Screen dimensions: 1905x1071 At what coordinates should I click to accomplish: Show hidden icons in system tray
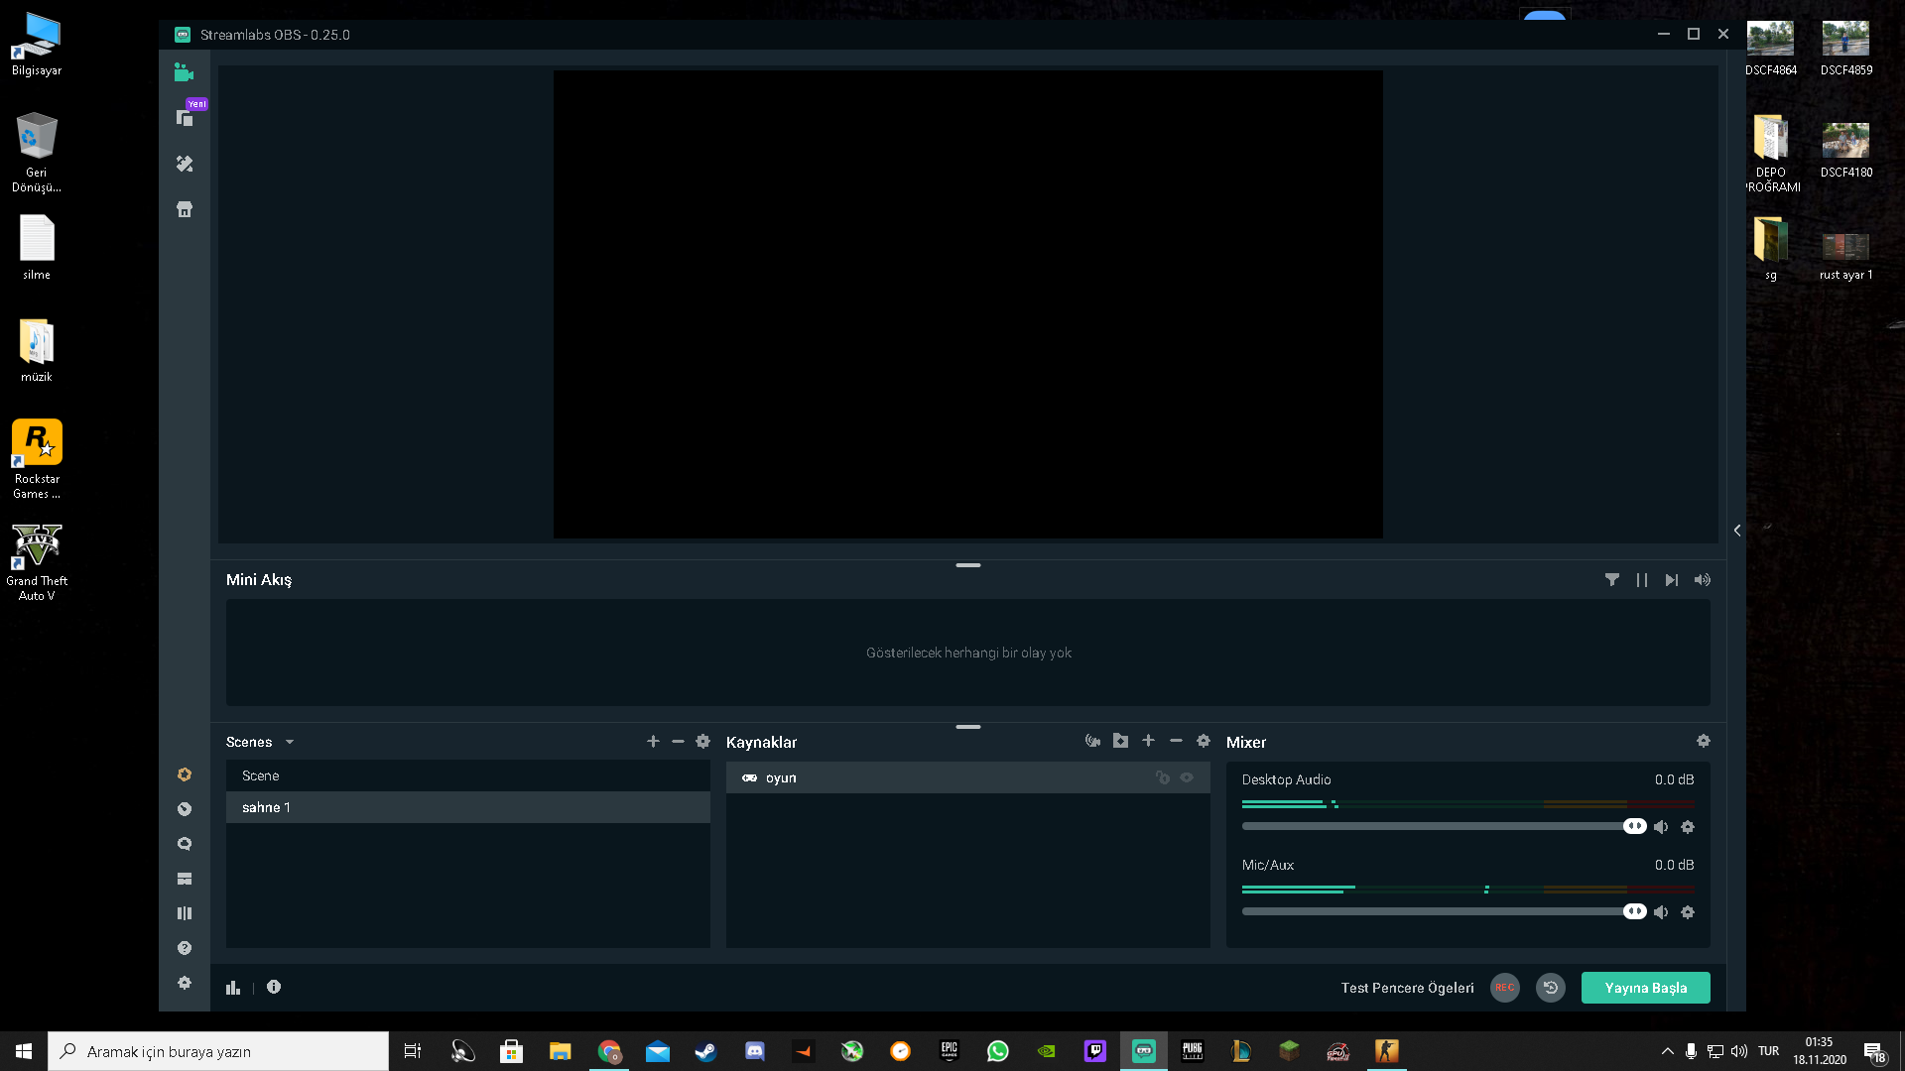tap(1667, 1051)
